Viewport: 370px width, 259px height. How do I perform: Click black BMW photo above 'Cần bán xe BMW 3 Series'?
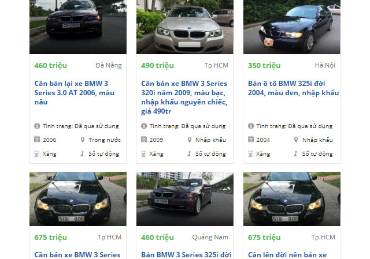pos(78,199)
